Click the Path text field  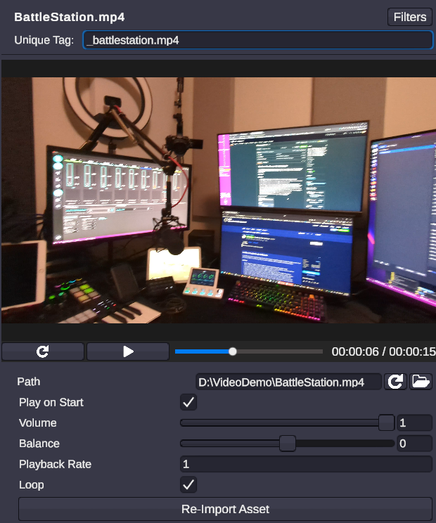click(288, 382)
